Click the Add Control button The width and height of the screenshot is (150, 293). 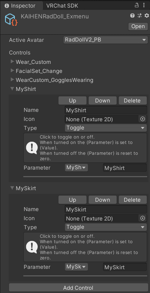click(x=78, y=288)
